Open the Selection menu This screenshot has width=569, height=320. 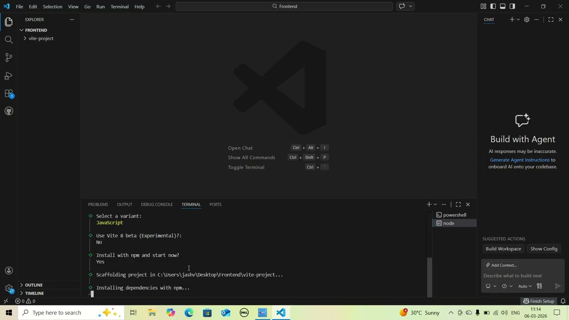coord(52,7)
